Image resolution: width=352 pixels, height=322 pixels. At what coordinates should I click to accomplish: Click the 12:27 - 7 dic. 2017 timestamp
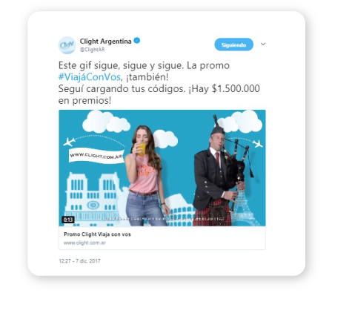(79, 261)
